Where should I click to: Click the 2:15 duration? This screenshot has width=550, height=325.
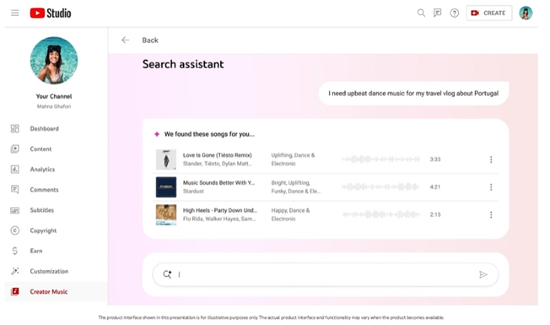coord(435,214)
